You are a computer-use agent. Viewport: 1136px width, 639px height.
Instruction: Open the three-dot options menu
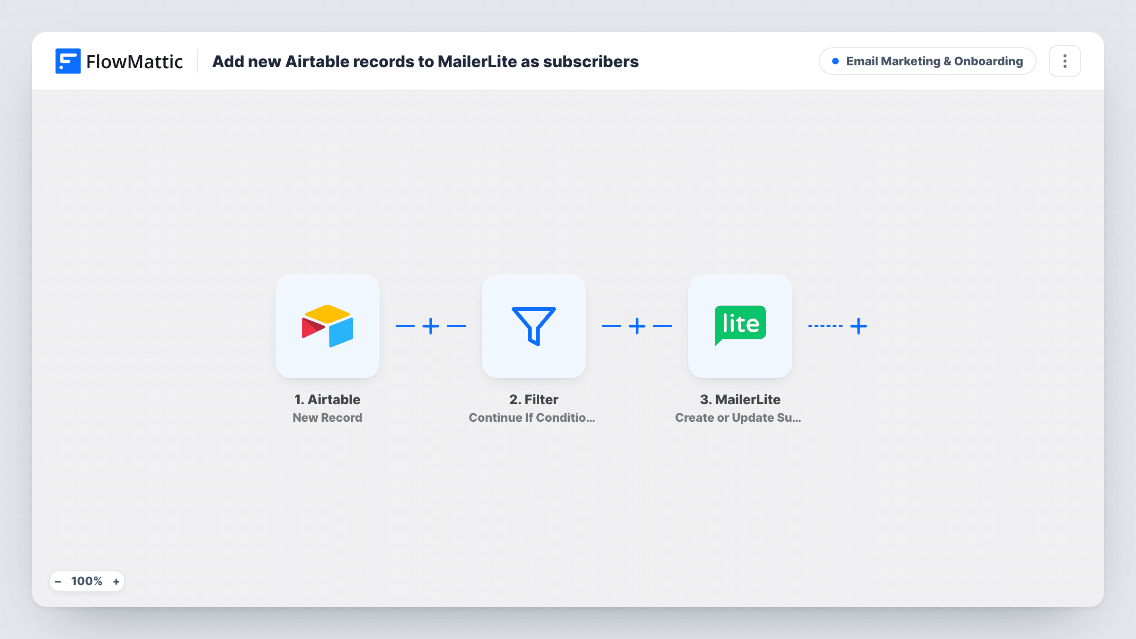tap(1065, 61)
